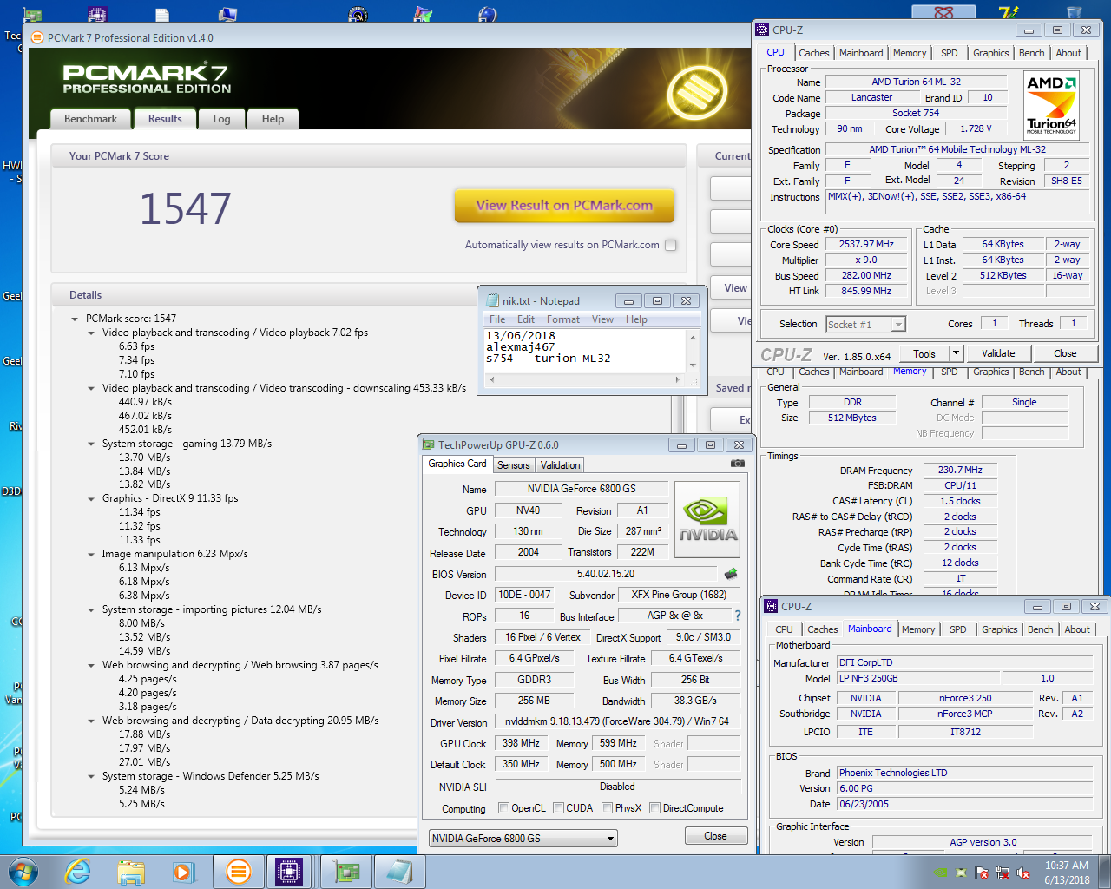Click the Close button in GPU-Z

(x=716, y=836)
